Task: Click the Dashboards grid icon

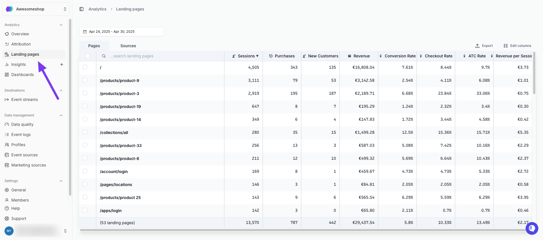Action: click(x=7, y=75)
